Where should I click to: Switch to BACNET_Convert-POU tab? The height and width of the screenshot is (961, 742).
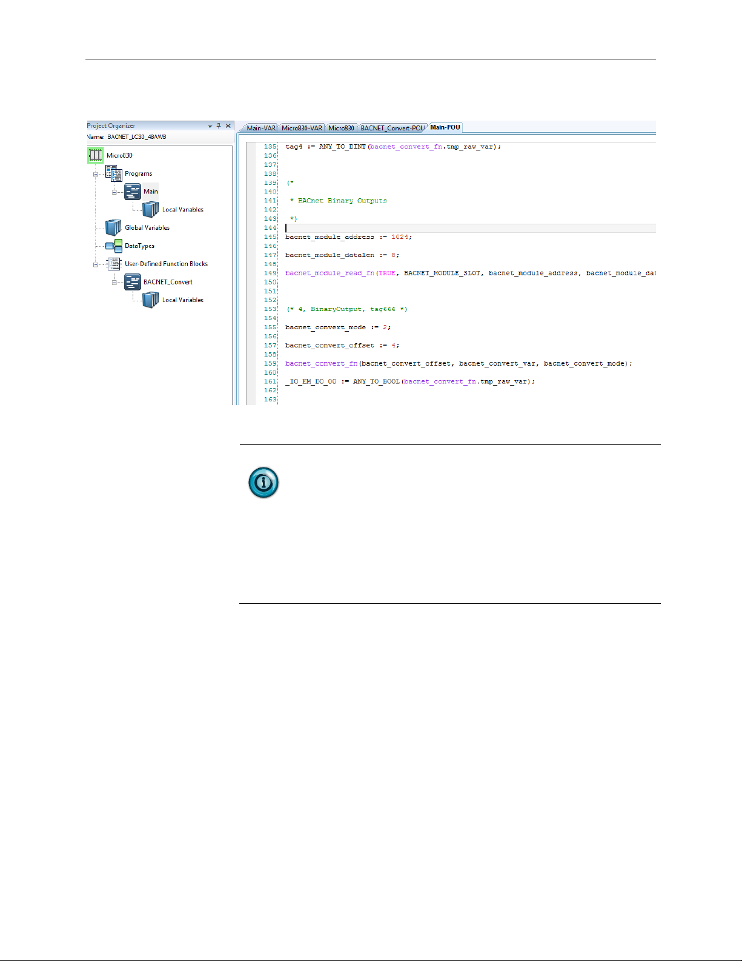click(x=392, y=128)
